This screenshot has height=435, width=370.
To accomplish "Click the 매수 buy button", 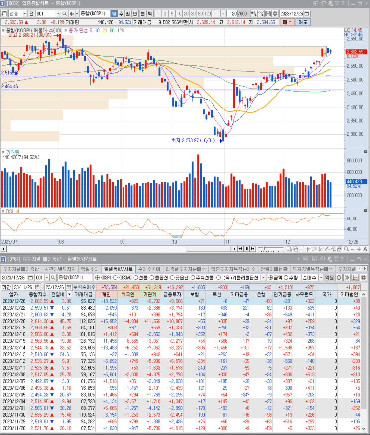I will 287,22.
